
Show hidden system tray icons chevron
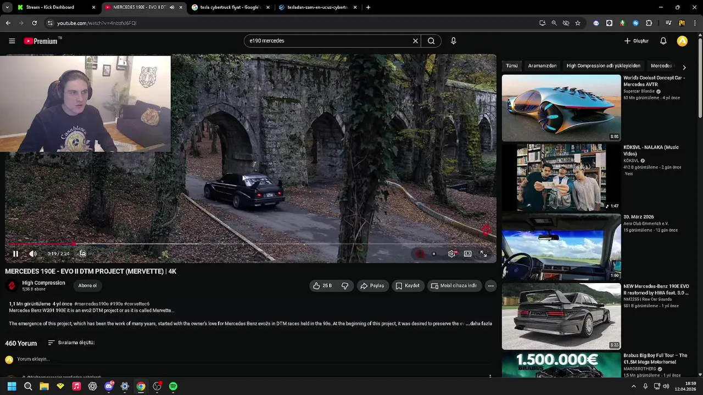click(633, 386)
